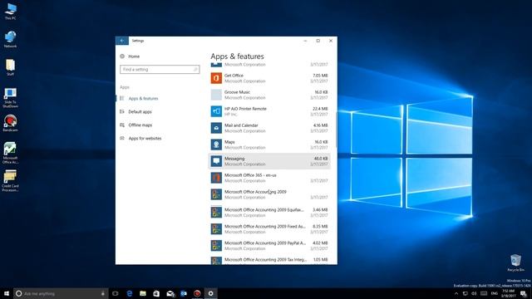This screenshot has height=299, width=532.
Task: Open the Offline maps section
Action: point(140,125)
